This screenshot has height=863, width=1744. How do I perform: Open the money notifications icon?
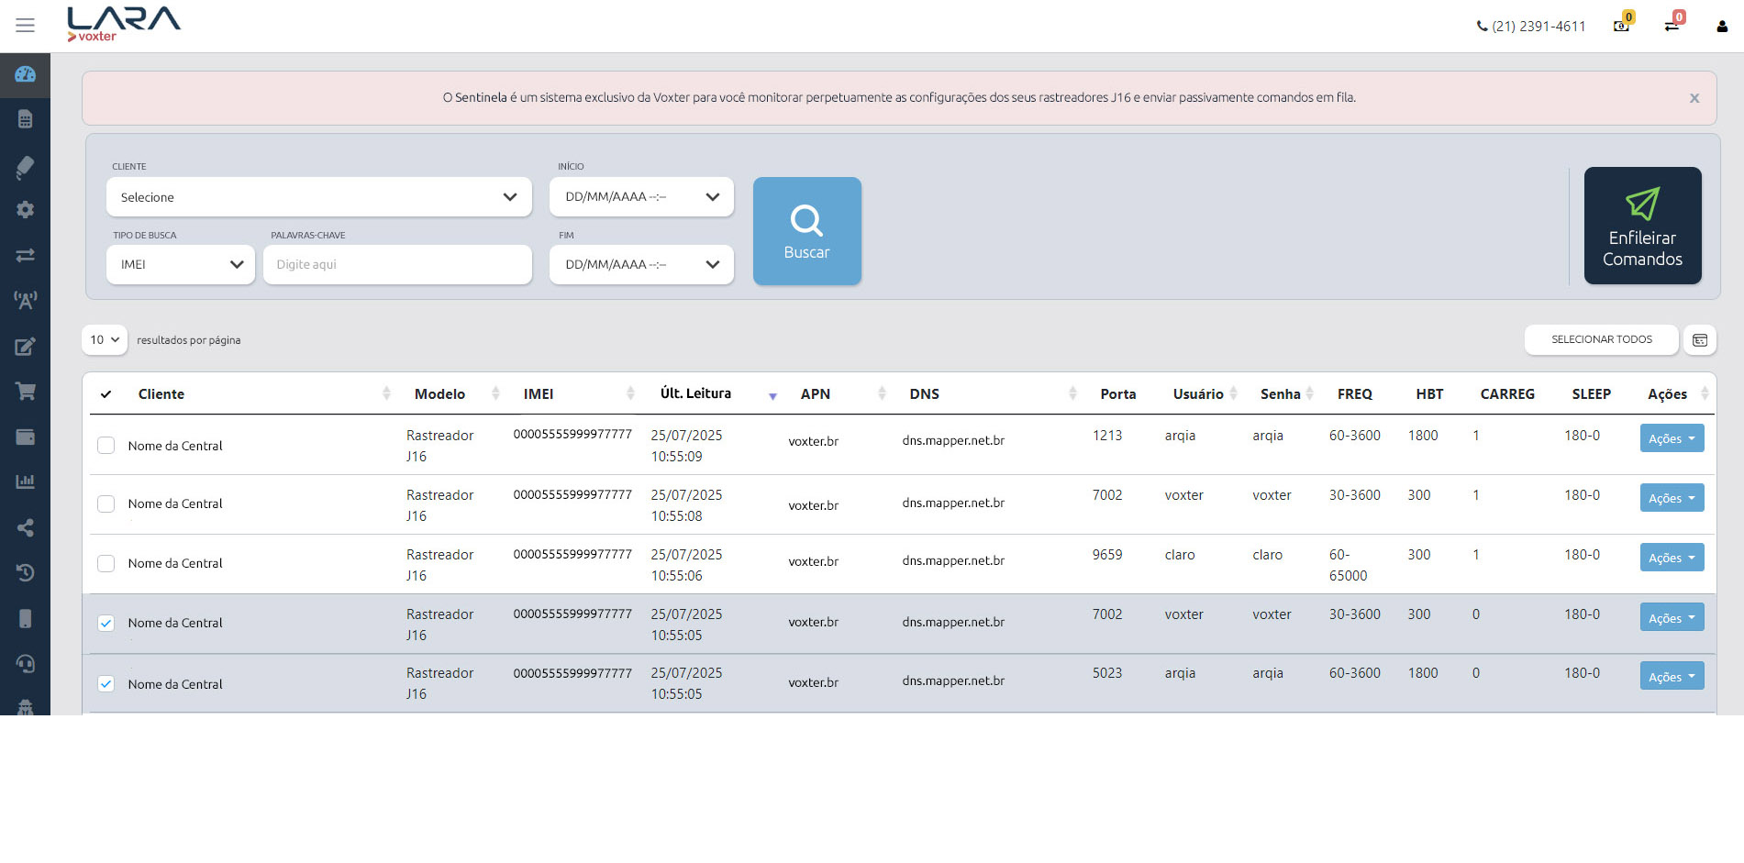(1622, 26)
